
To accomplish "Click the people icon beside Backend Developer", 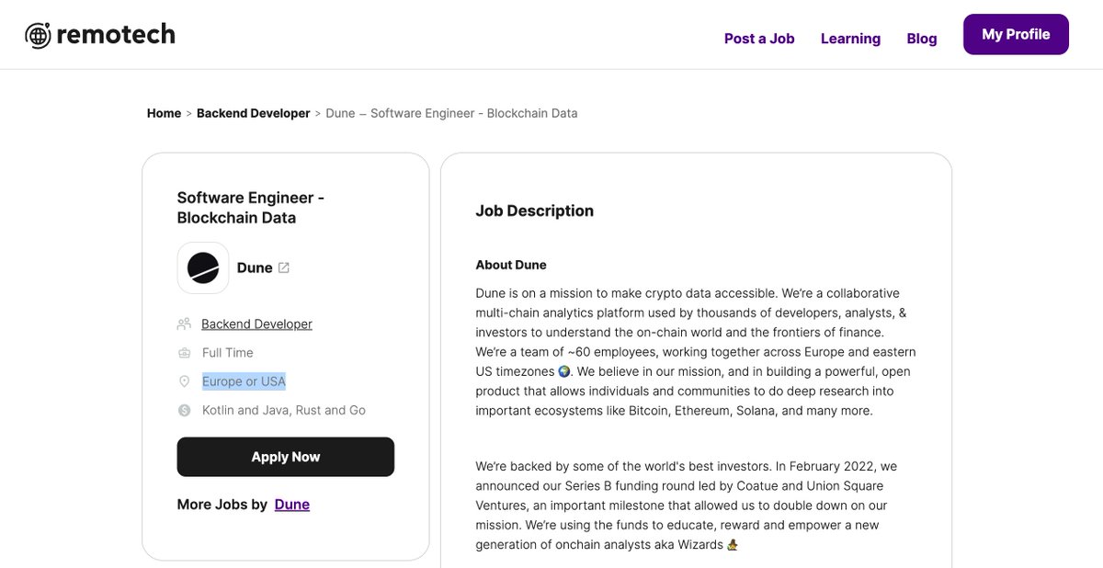I will (184, 324).
